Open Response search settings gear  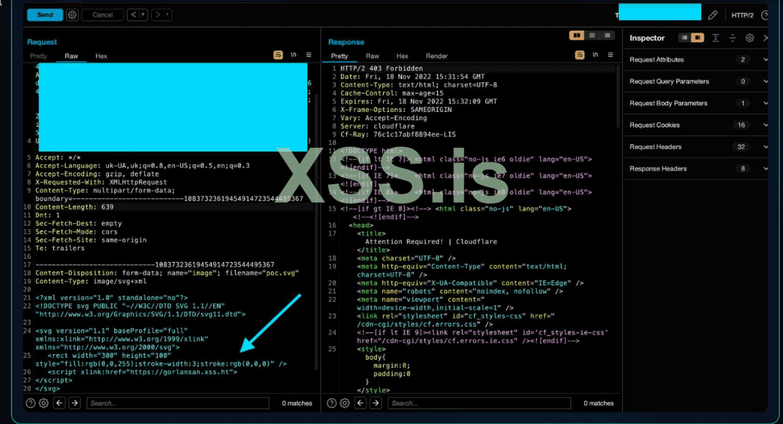pos(345,403)
